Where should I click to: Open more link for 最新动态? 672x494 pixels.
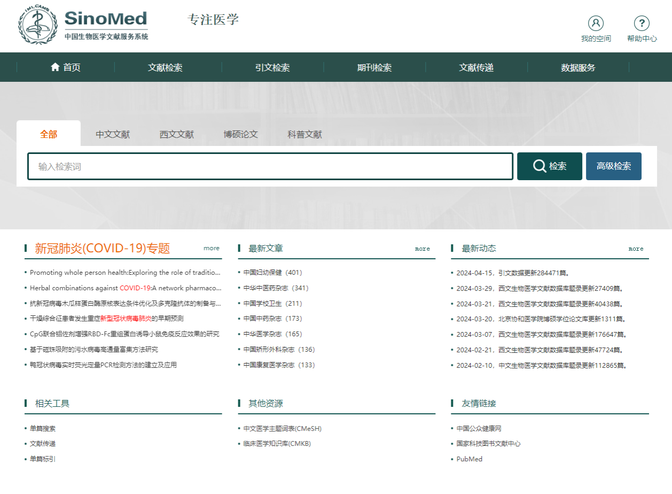[636, 249]
